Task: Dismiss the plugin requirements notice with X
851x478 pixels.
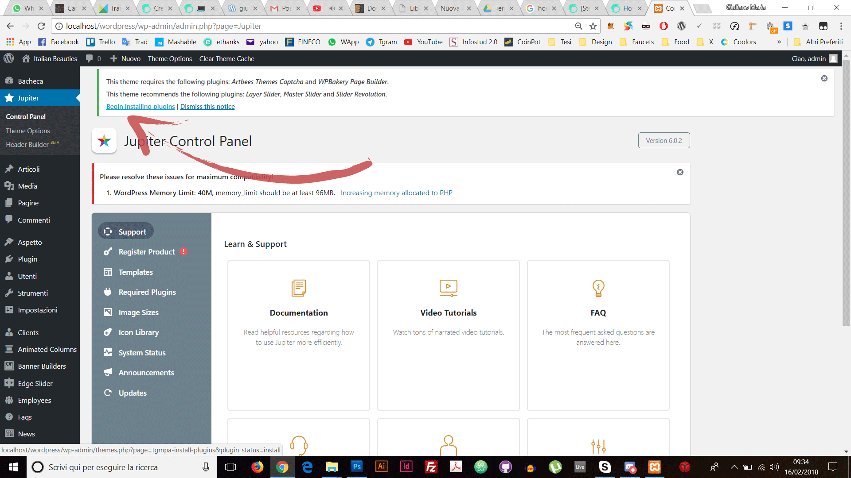Action: (x=824, y=78)
